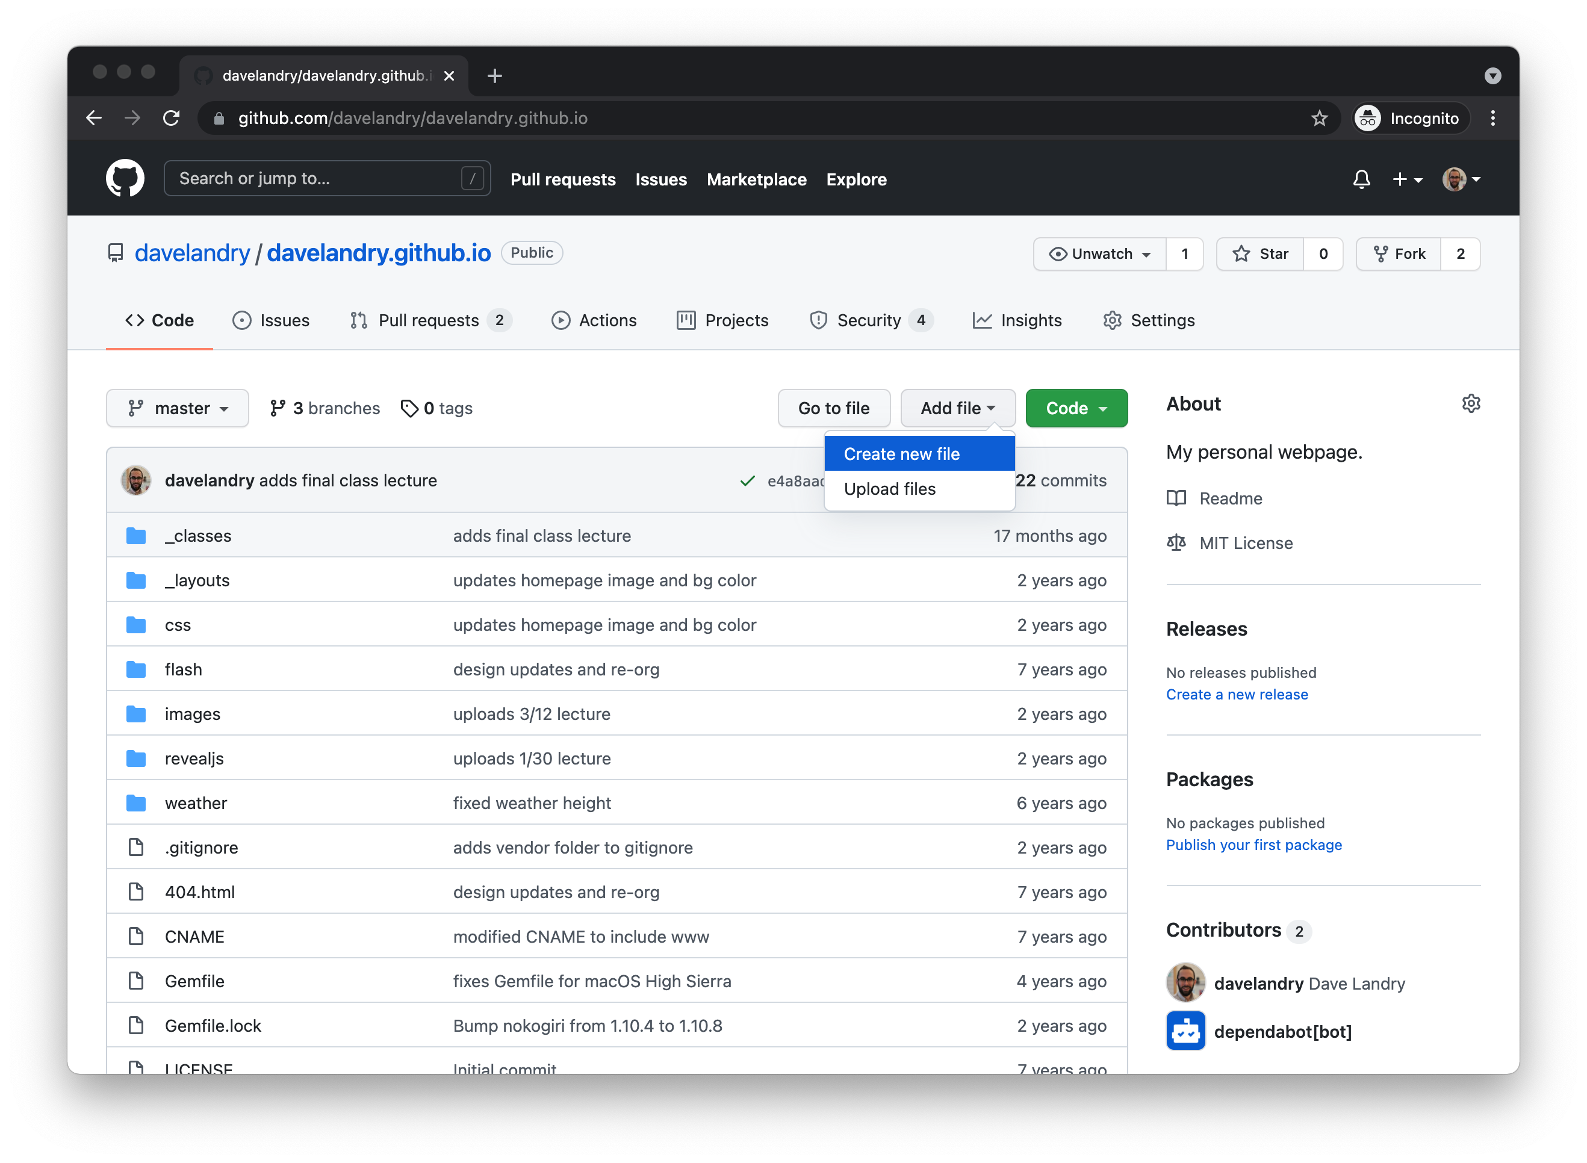Open the Readme link in About
The height and width of the screenshot is (1163, 1587).
1214,498
